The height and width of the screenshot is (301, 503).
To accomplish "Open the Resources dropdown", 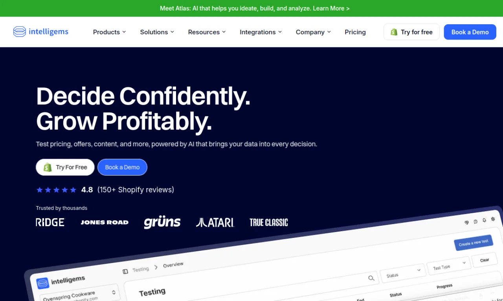I will tap(207, 32).
